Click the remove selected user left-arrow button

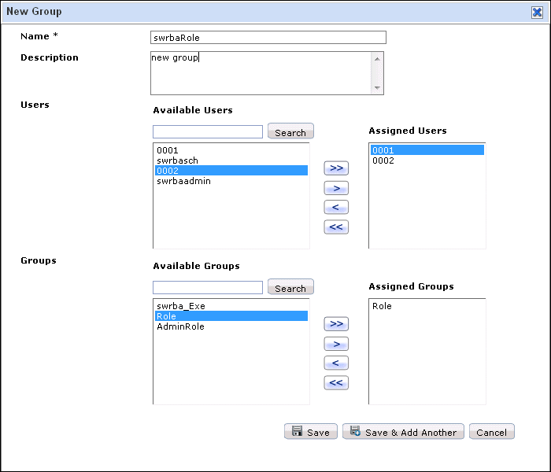(x=336, y=207)
